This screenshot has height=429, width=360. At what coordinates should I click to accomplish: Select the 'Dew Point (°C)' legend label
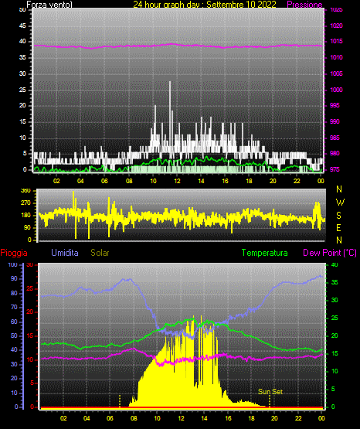330,253
